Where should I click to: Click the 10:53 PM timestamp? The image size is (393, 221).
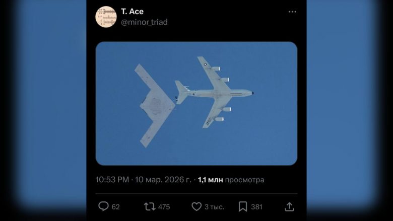coord(112,180)
